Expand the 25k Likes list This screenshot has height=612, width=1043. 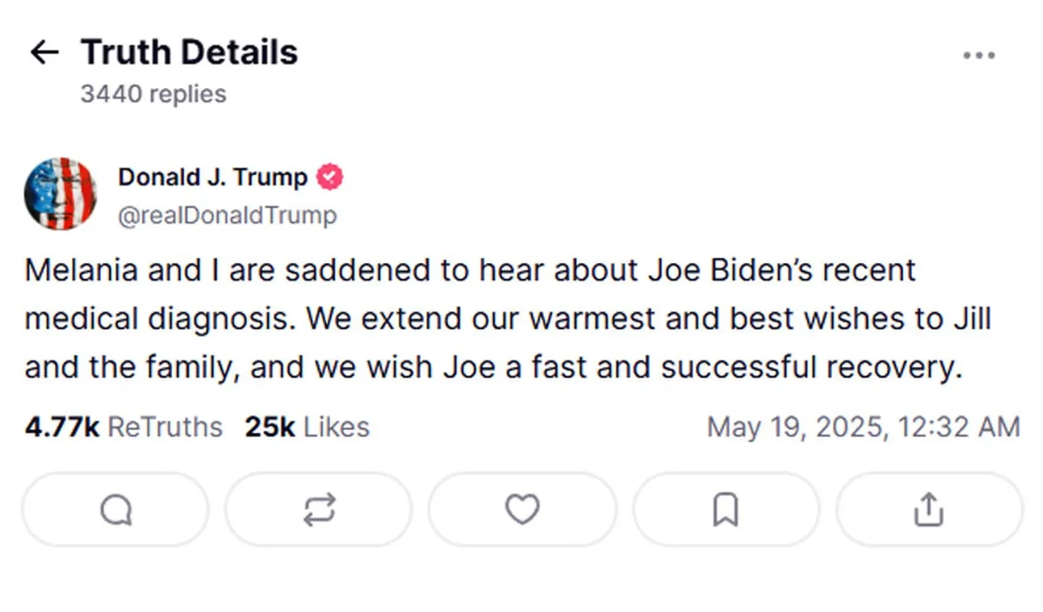point(306,426)
